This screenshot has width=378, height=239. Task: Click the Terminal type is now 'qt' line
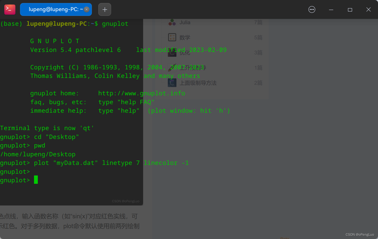tap(47, 128)
